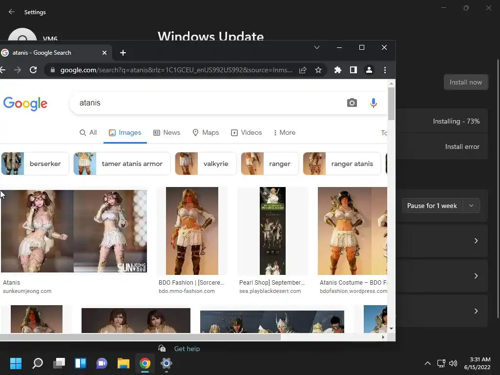
Task: Open the Chrome tab search dropdown arrow
Action: coord(316,47)
